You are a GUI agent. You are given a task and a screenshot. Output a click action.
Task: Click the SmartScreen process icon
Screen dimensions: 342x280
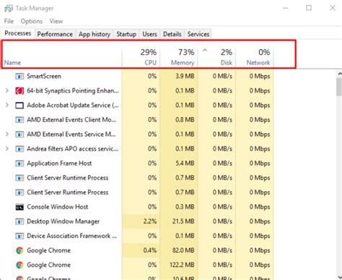point(19,77)
